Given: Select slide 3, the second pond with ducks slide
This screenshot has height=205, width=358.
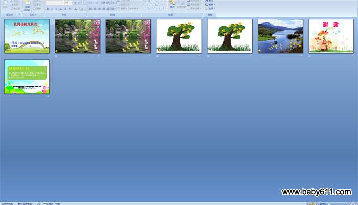Looking at the screenshot, I should [128, 36].
